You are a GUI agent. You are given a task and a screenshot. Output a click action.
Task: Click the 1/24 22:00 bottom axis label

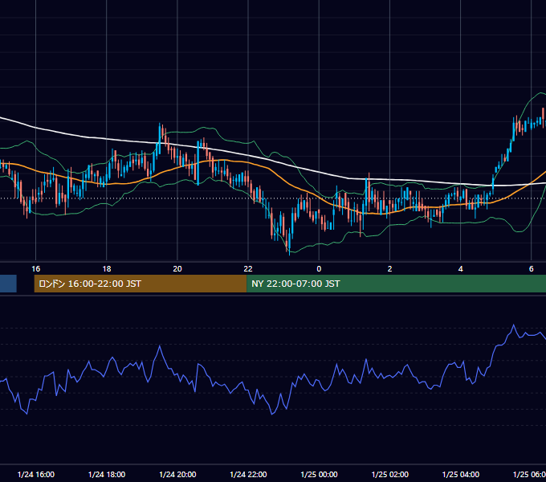[x=248, y=474]
